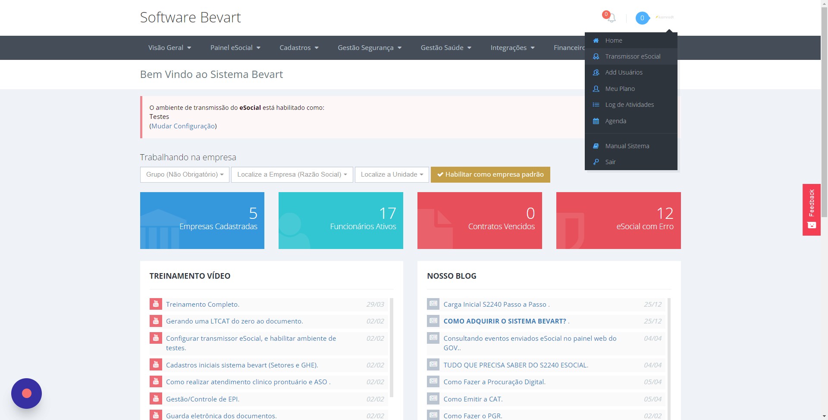
Task: Select Agenda in the user menu
Action: [x=631, y=121]
